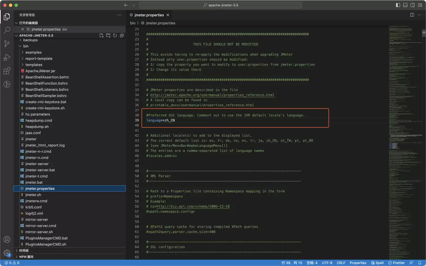Viewport: 426px width, 266px height.
Task: Toggle the secondary side bar layout button
Action: pyautogui.click(x=413, y=5)
